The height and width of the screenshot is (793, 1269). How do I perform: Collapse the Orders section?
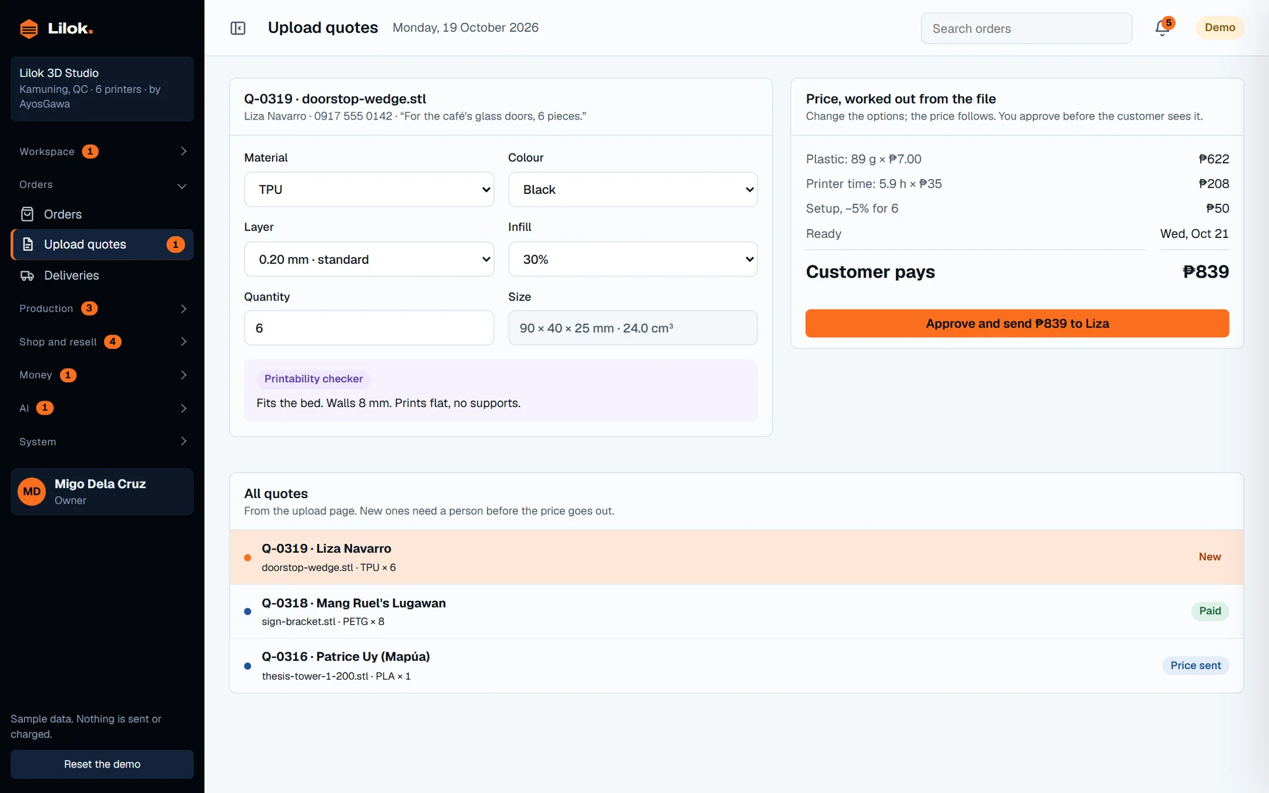tap(102, 185)
